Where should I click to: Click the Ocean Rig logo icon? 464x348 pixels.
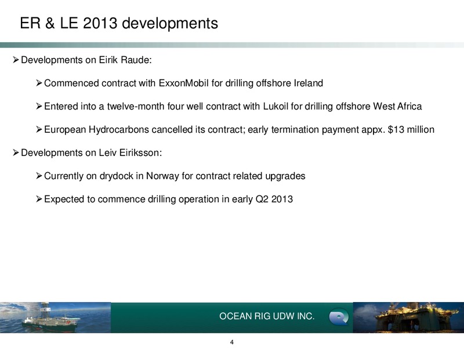(339, 317)
